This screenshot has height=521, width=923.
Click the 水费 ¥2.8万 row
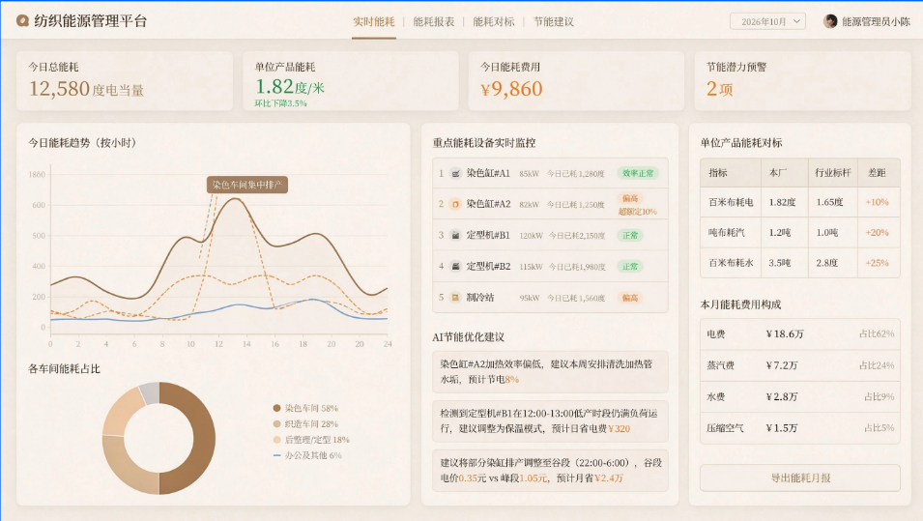(x=800, y=396)
